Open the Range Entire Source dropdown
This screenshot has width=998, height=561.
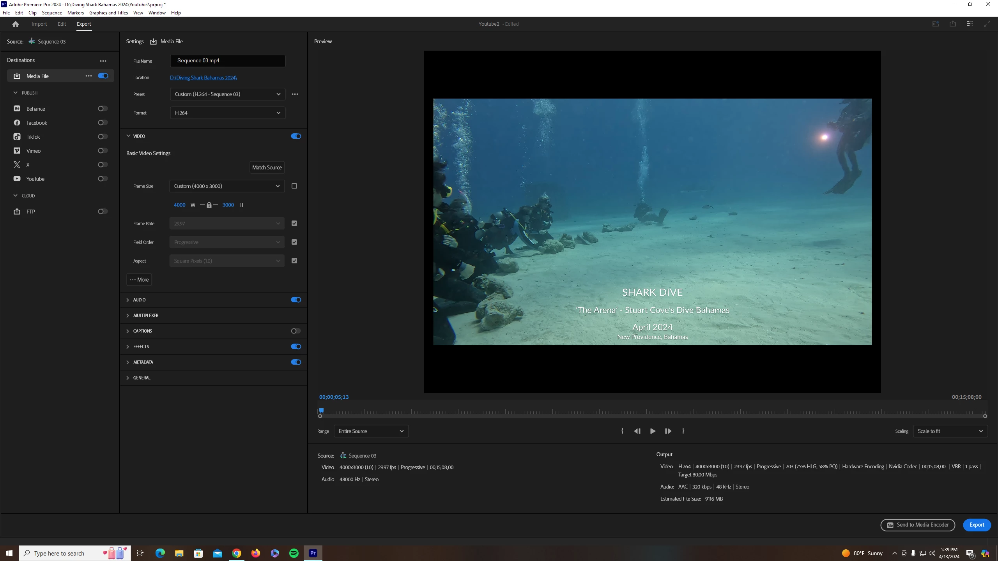tap(371, 431)
